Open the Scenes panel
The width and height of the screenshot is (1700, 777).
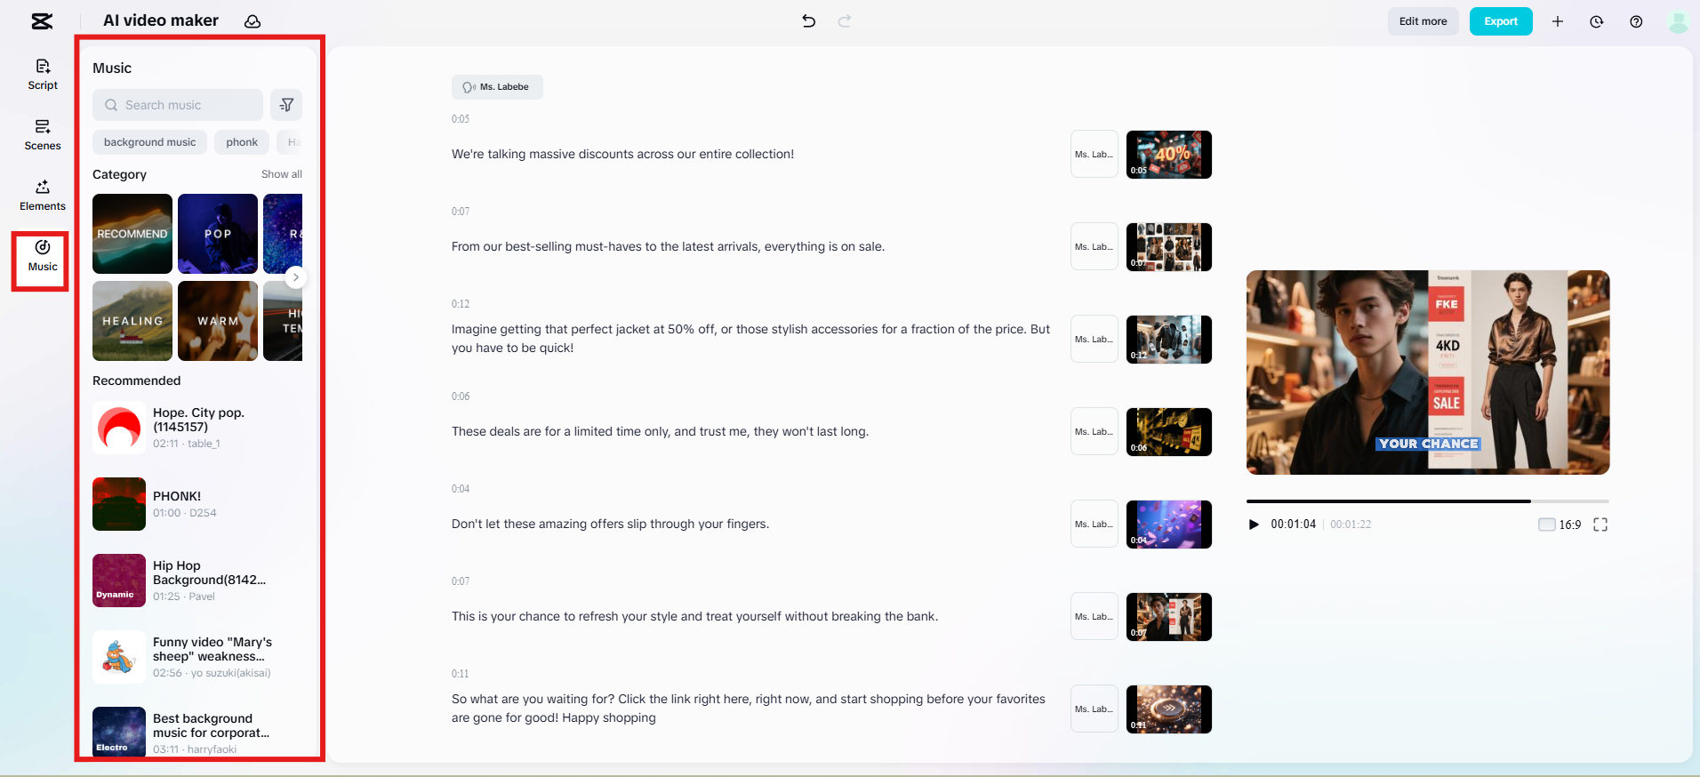[x=43, y=135]
